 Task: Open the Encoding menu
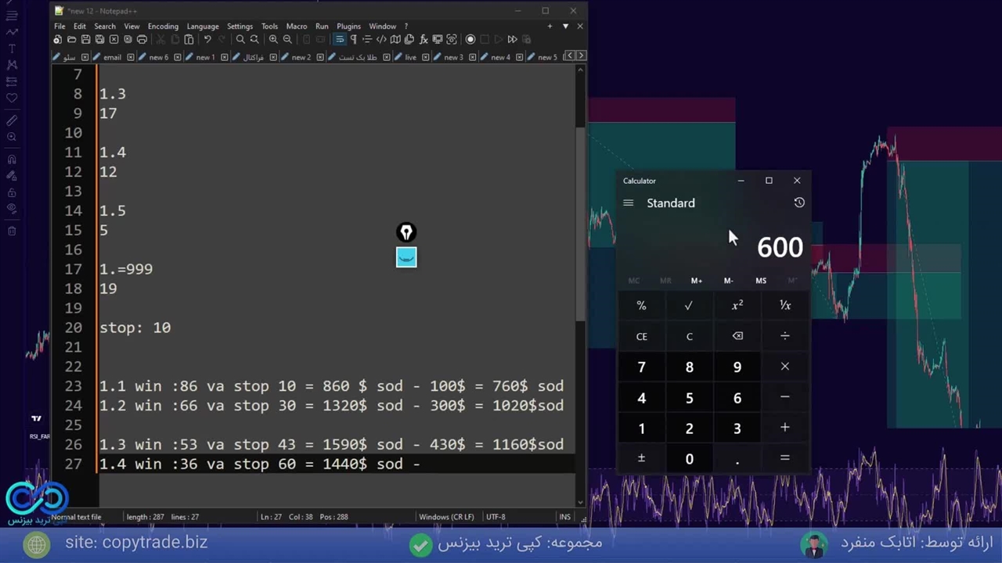tap(163, 27)
